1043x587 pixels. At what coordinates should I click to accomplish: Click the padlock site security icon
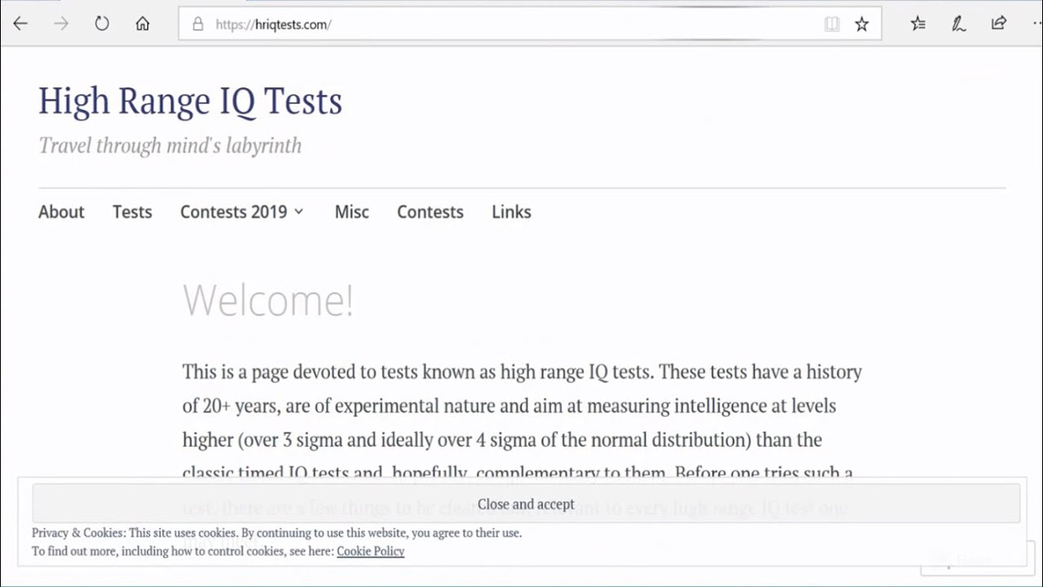tap(197, 24)
